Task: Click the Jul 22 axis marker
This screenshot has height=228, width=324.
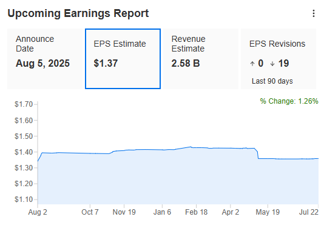Action: [309, 212]
